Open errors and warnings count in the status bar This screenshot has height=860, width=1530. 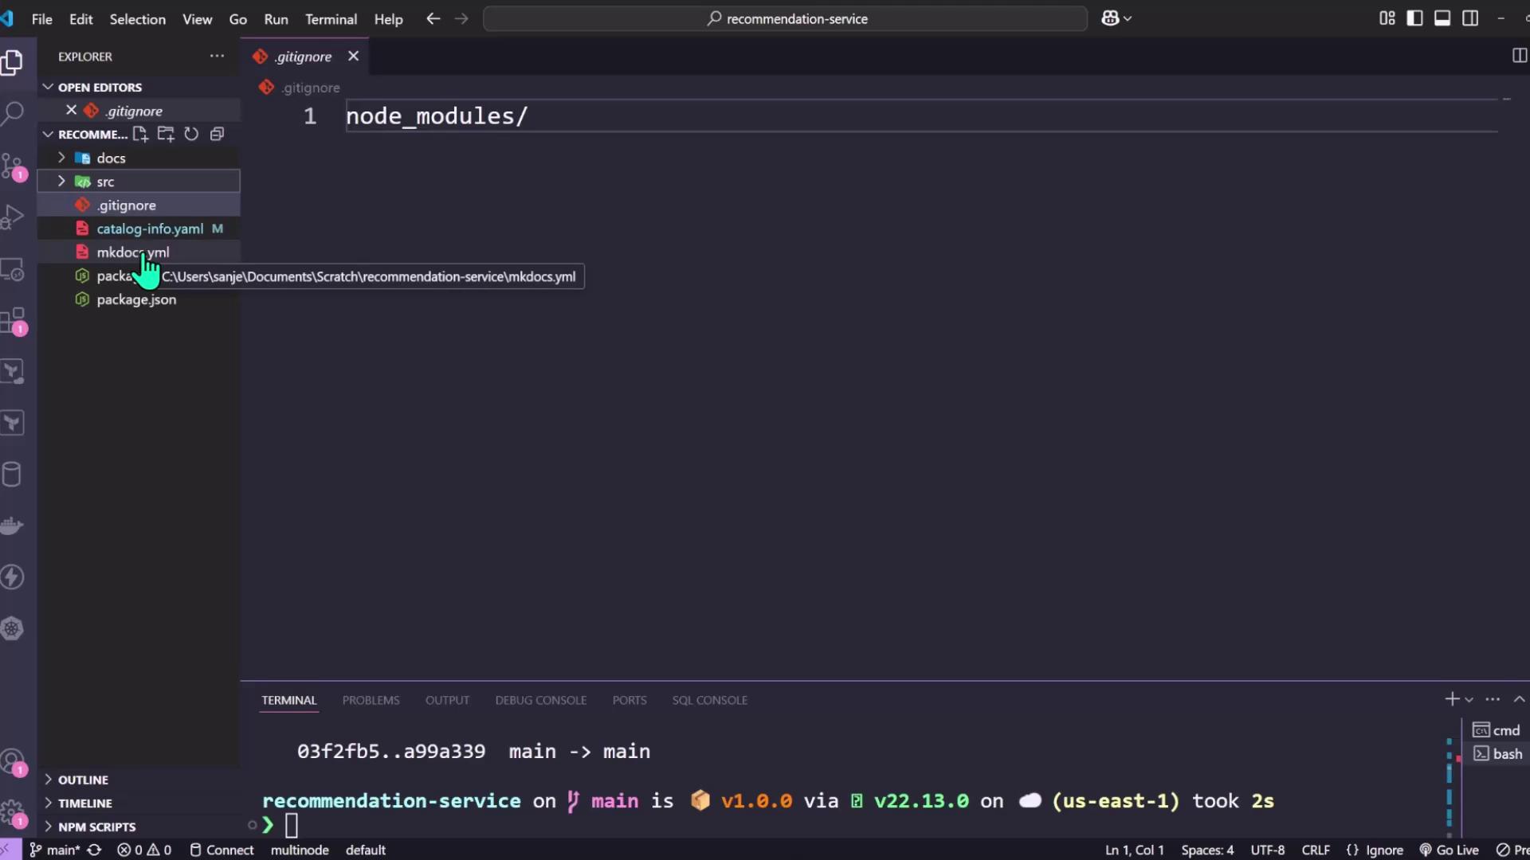pos(144,850)
